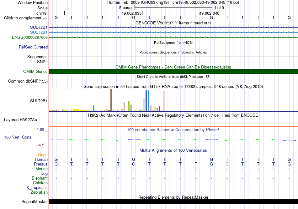The width and height of the screenshot is (298, 209).
Task: Open the dark blue SULT2B1 GENCODE track label
Action: coord(39,27)
